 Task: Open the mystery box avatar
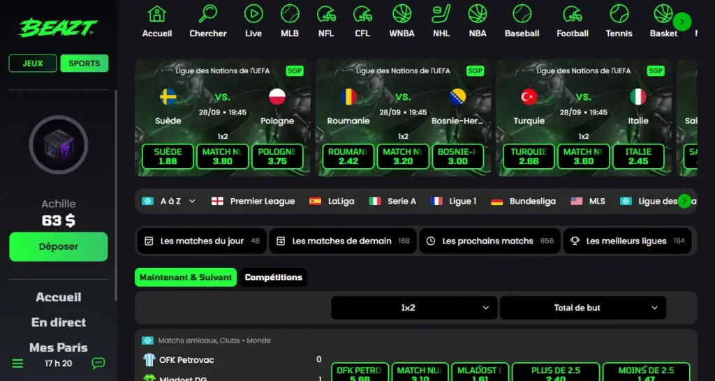pyautogui.click(x=59, y=144)
